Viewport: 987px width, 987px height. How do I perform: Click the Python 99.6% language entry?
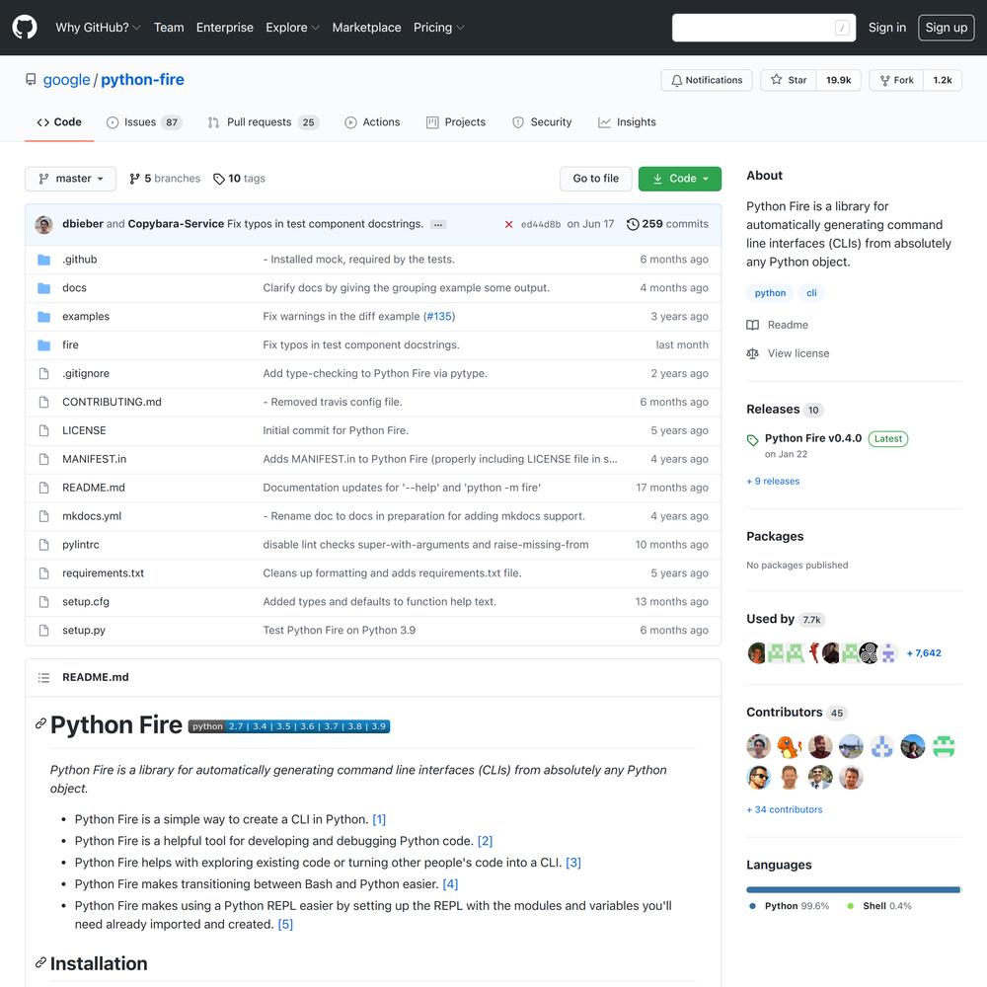[x=790, y=906]
